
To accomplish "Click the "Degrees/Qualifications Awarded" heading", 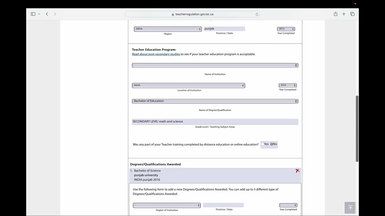I will tap(155, 164).
